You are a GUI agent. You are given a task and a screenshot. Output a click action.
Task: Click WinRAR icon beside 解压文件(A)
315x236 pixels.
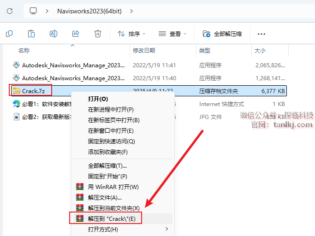80,197
